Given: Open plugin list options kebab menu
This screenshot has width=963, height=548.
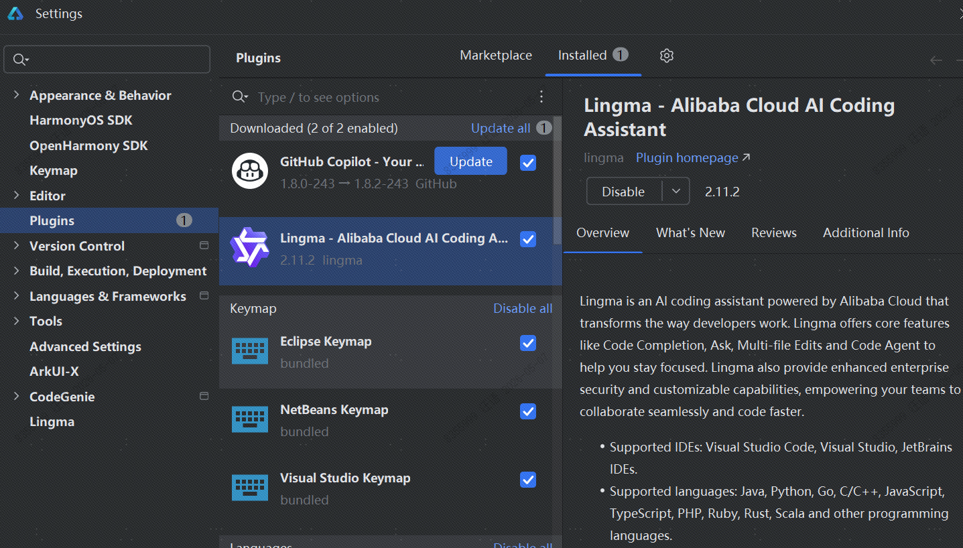Looking at the screenshot, I should point(541,97).
